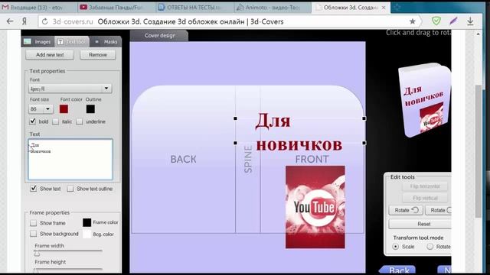The width and height of the screenshot is (490, 275).
Task: Click the BACK cover area label
Action: [184, 160]
